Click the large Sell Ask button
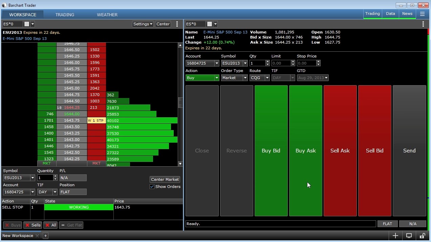The height and width of the screenshot is (242, 431). coord(340,151)
